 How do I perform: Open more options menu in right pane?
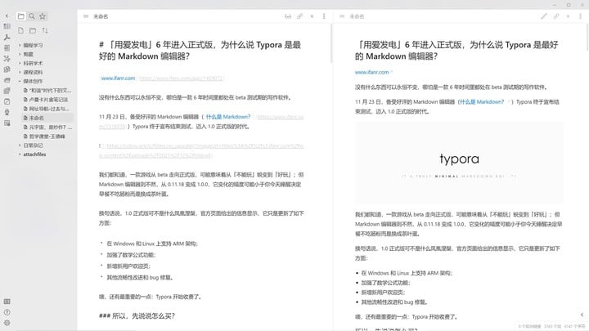(580, 16)
